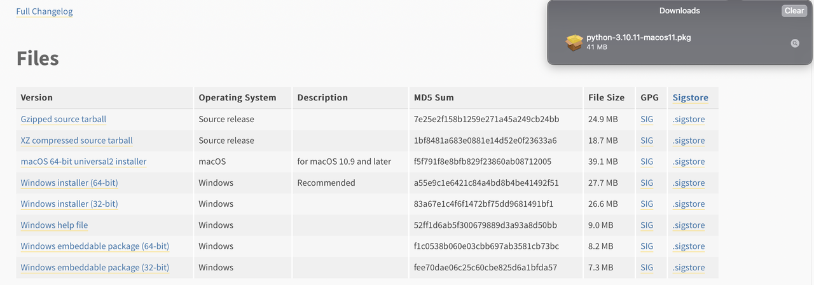Clear the Downloads list

coord(794,11)
